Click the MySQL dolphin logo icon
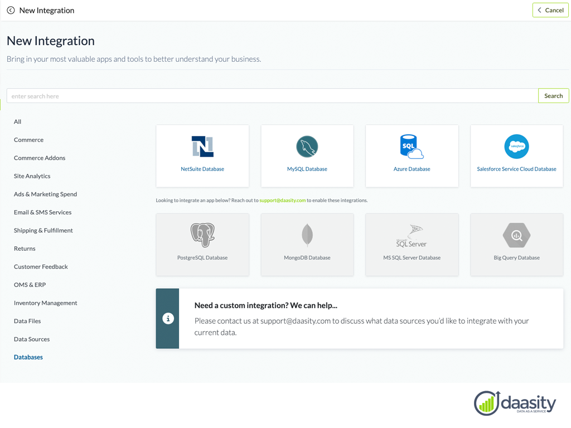Screen dimensions: 571x428 307,147
